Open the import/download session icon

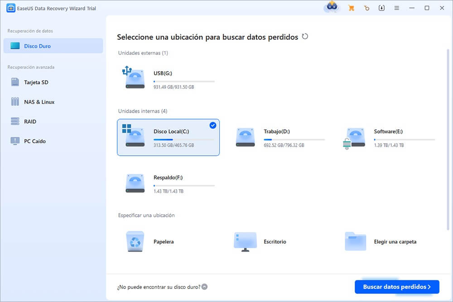(x=381, y=8)
